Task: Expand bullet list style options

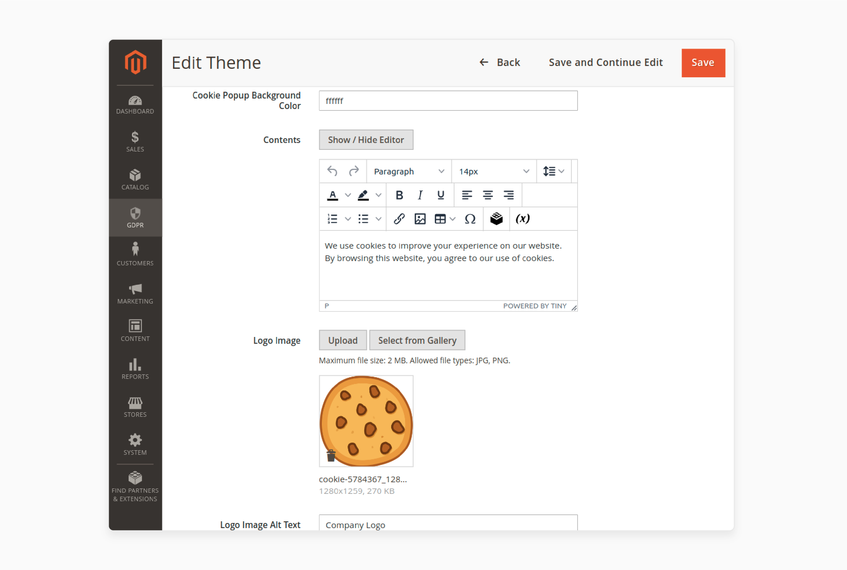Action: 378,219
